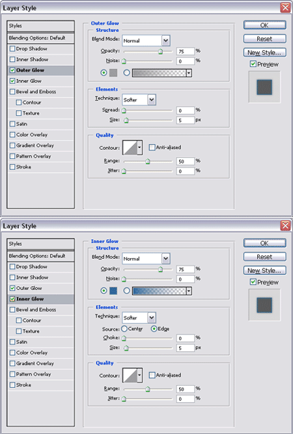Click New Style in the Inner Glow dialog
The height and width of the screenshot is (434, 293).
265,270
